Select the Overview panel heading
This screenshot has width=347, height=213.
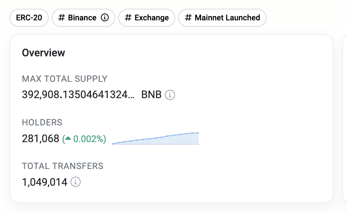click(44, 52)
